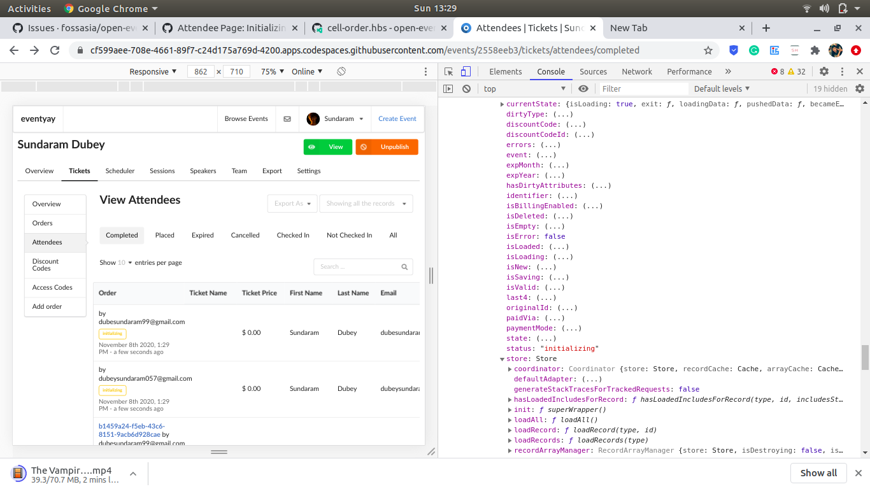This screenshot has height=489, width=870.
Task: Clear console with the ban icon
Action: point(466,89)
